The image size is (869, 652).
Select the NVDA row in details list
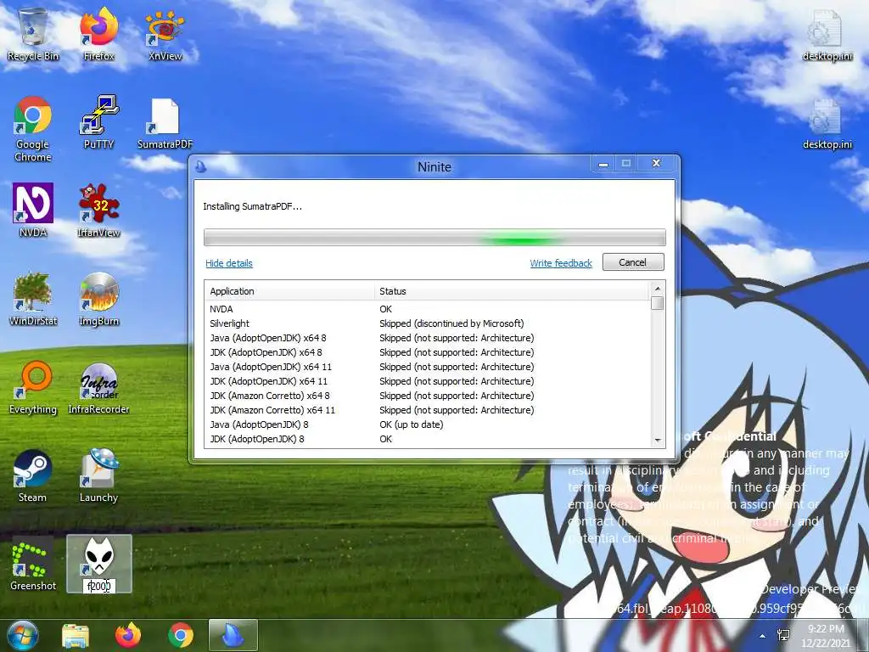[x=427, y=309]
